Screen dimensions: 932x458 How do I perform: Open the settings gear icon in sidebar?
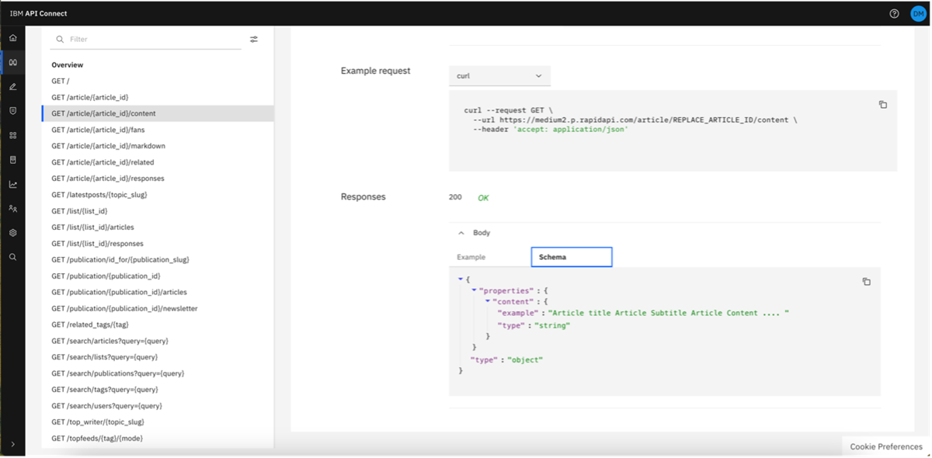12,233
